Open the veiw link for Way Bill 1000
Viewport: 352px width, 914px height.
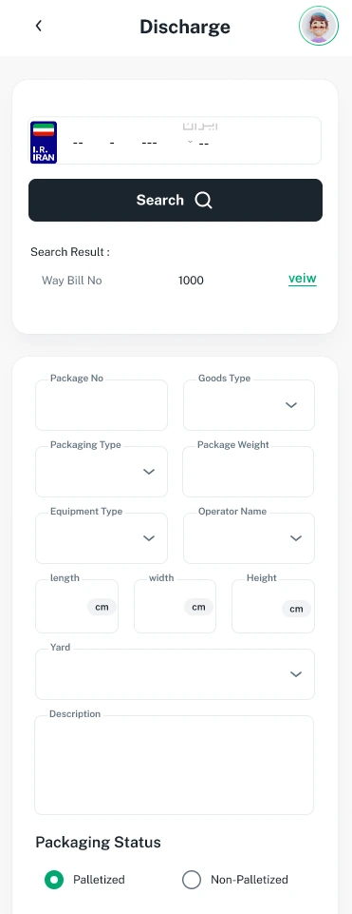point(303,279)
